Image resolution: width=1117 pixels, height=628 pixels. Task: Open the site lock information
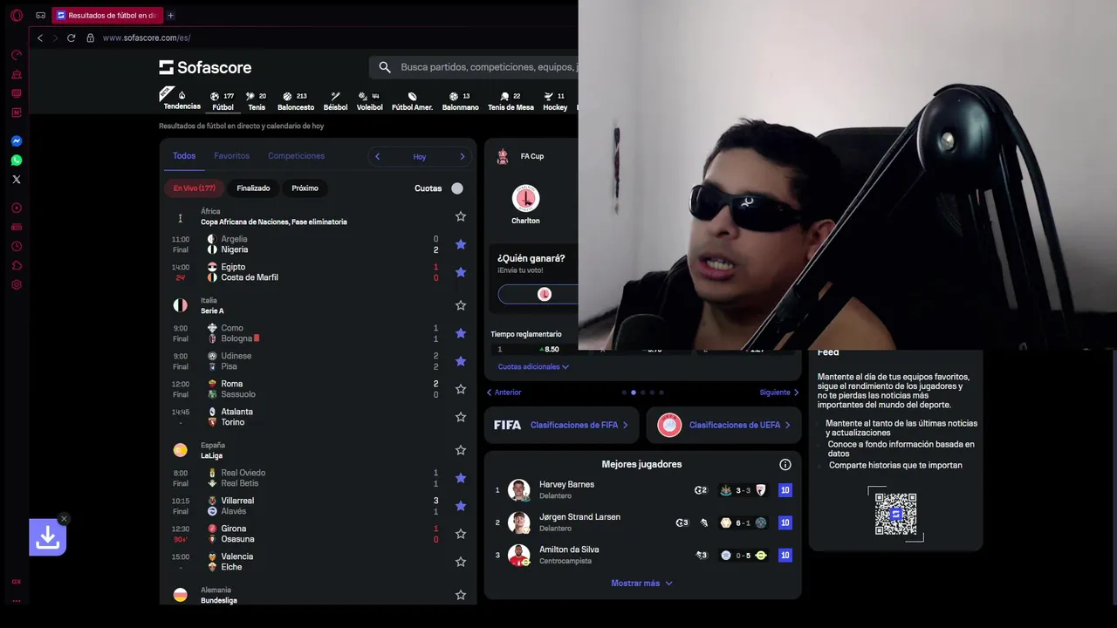[x=90, y=38]
